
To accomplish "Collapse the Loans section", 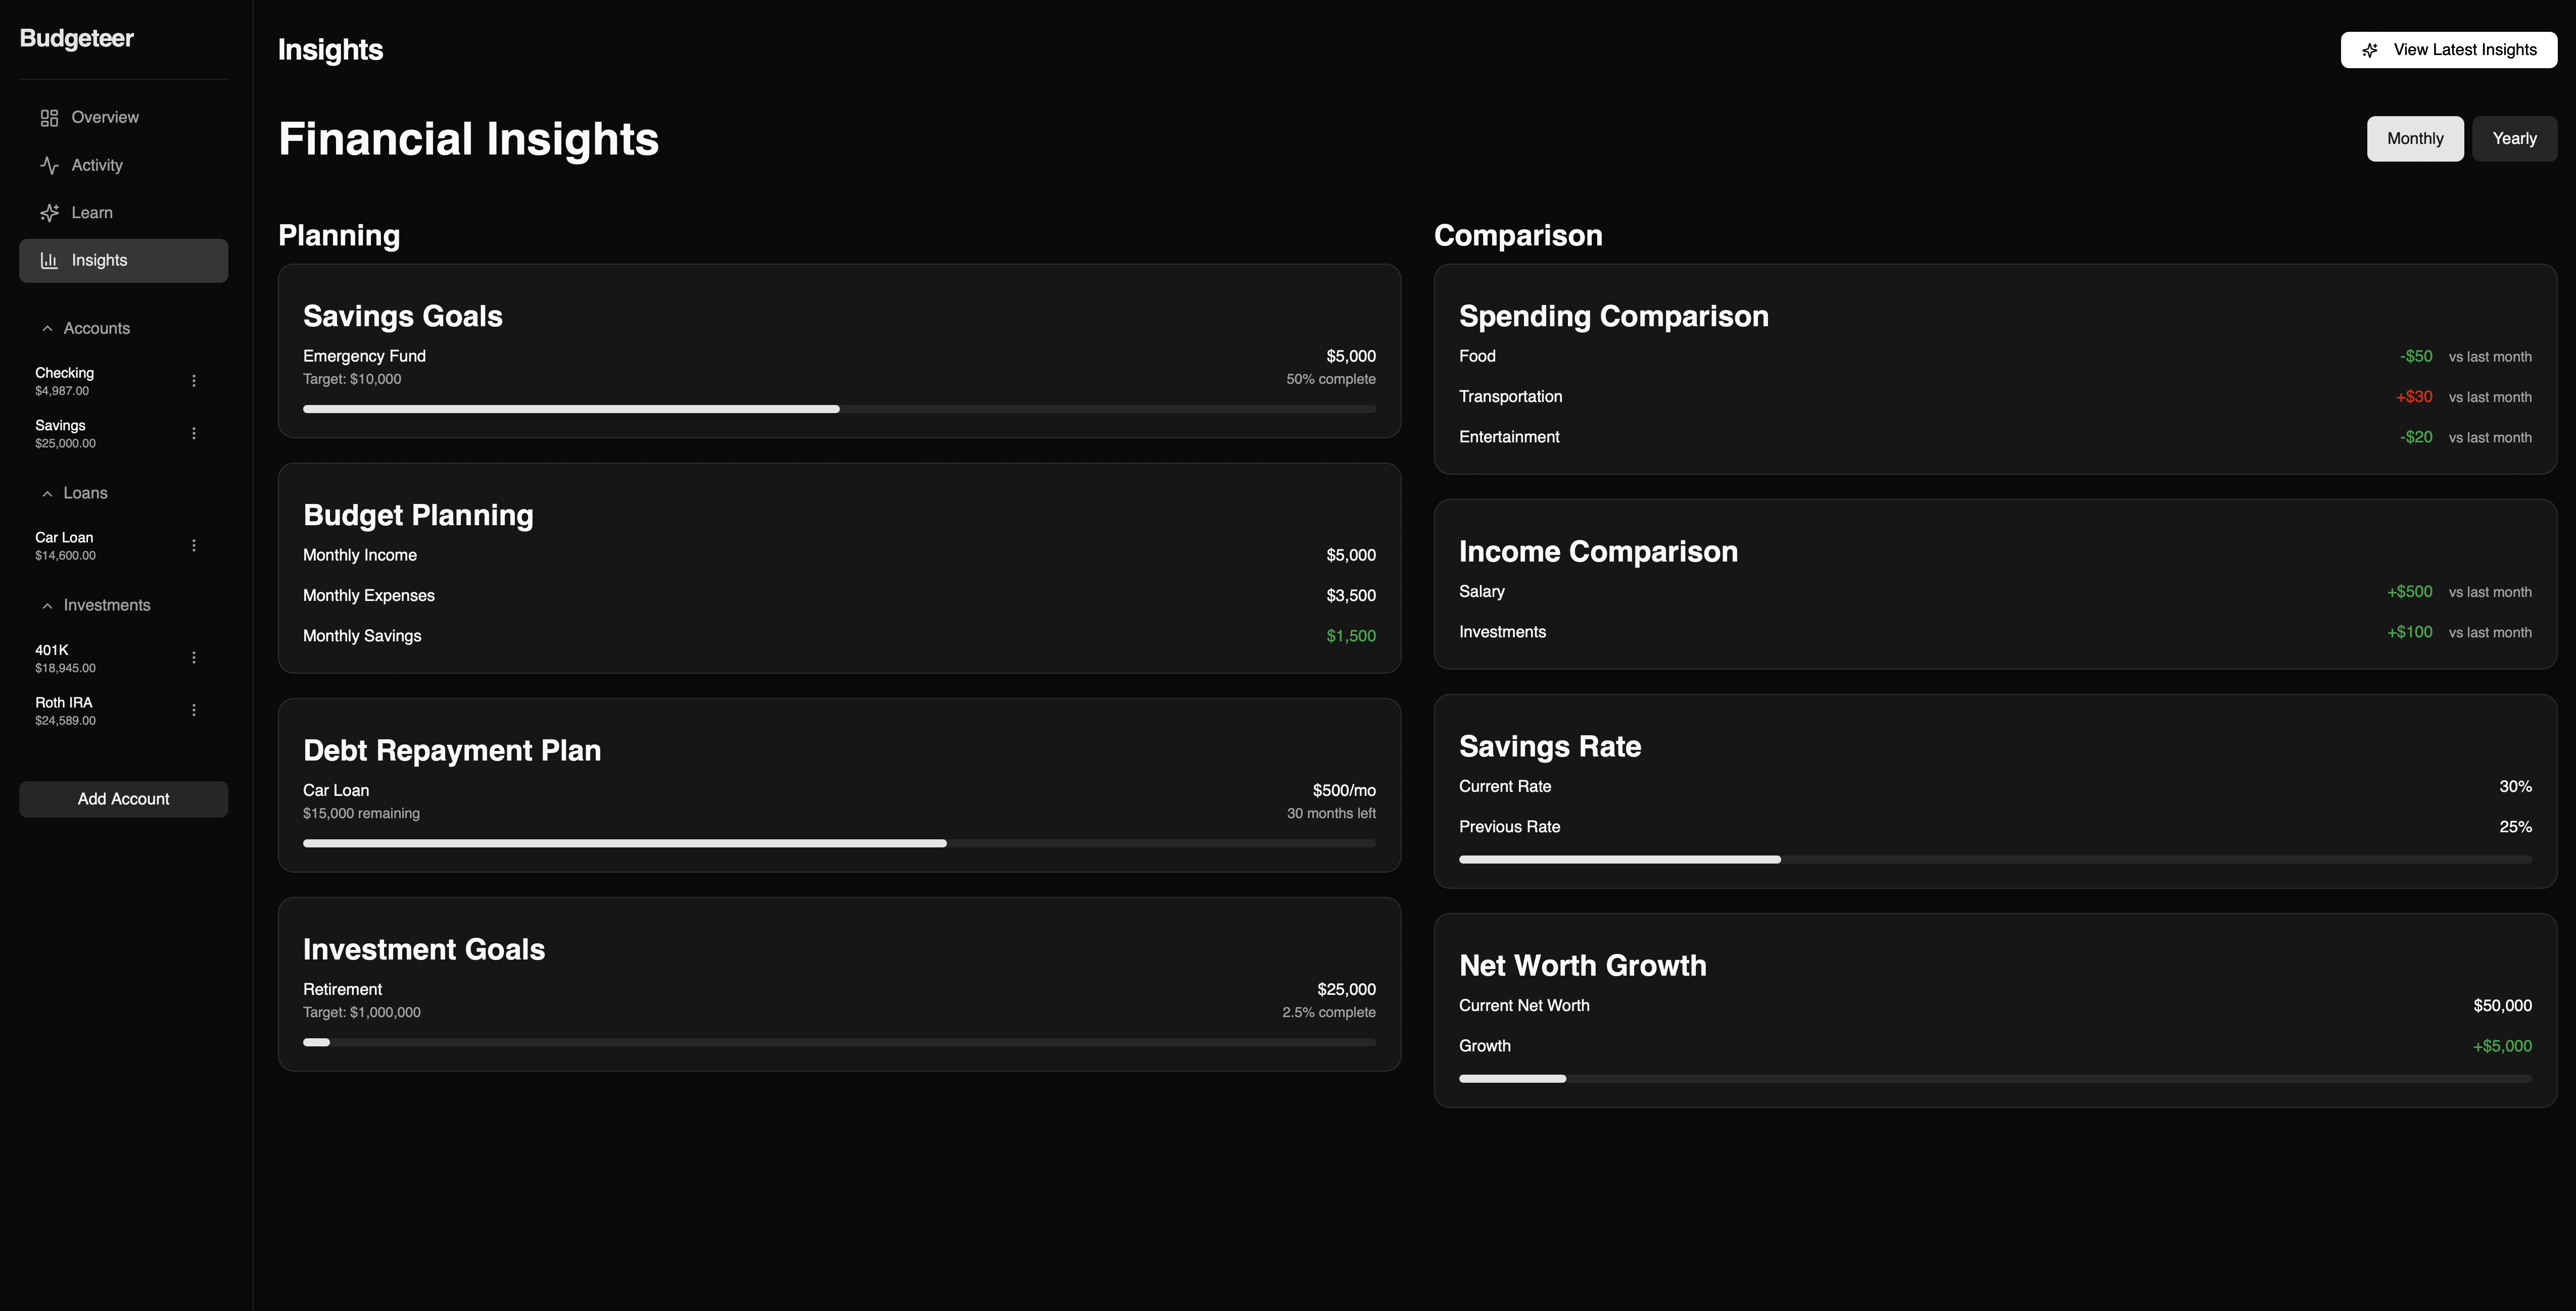I will tap(47, 493).
